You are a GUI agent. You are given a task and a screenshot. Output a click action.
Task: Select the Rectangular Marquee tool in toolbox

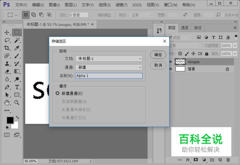17,32
